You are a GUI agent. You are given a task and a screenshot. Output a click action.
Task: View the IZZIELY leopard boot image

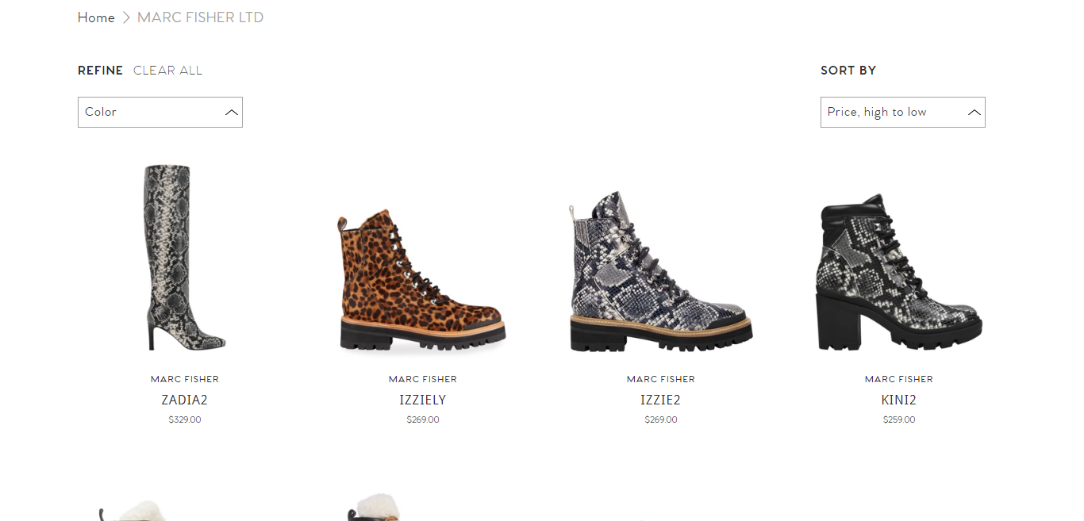(422, 281)
